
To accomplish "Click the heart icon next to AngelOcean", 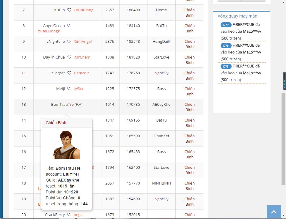I will 69,26.
